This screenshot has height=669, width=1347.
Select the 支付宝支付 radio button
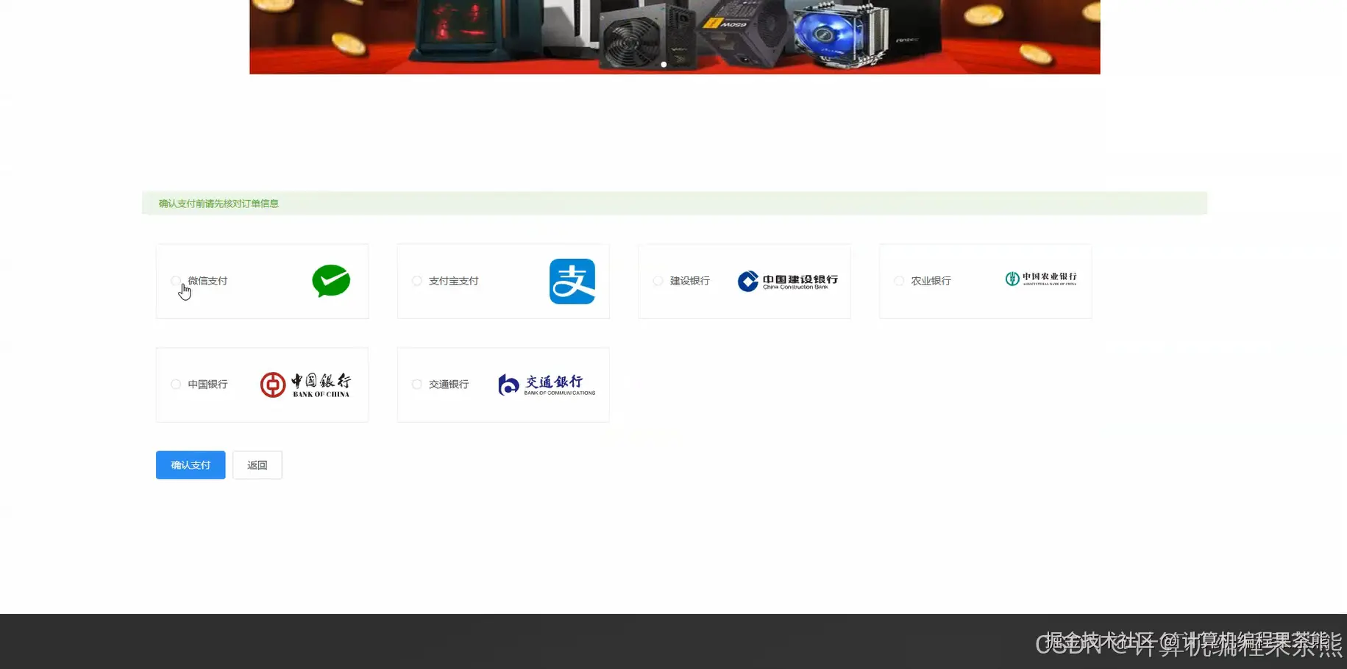[417, 281]
